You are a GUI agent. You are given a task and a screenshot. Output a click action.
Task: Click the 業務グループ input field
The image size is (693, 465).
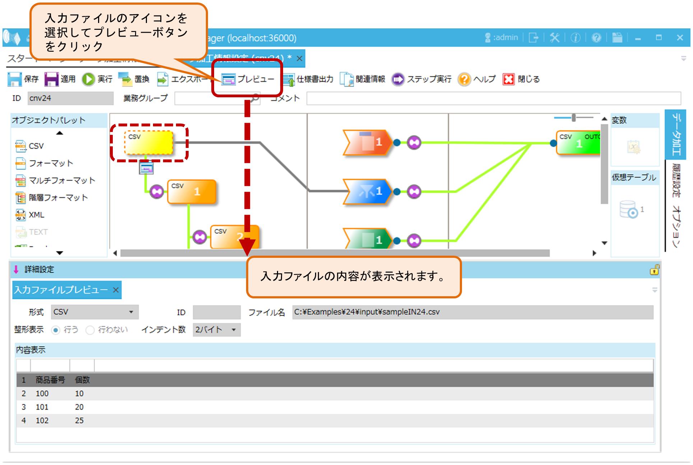tap(217, 98)
